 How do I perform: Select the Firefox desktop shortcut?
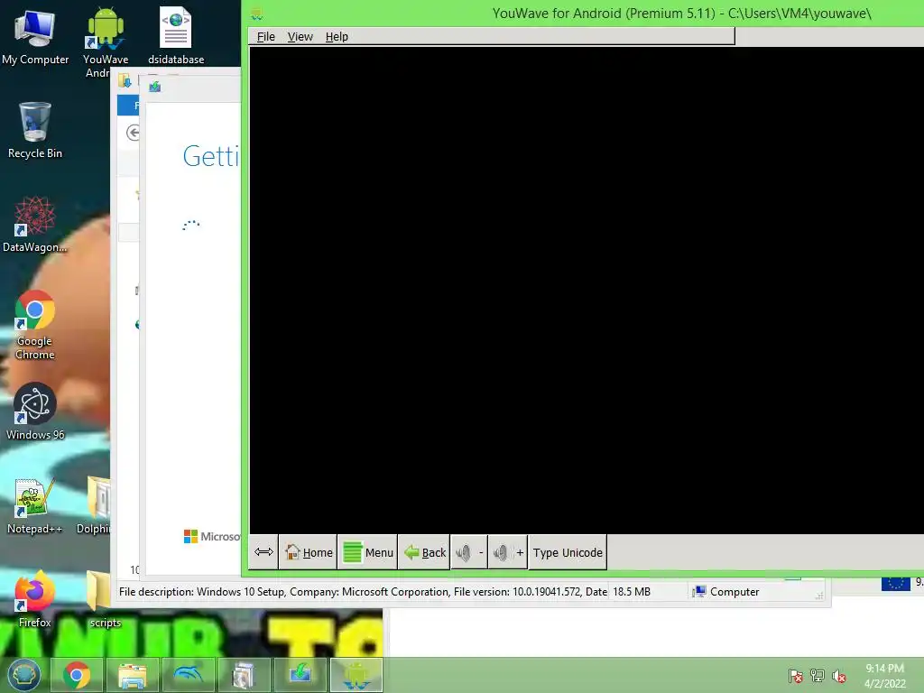35,599
